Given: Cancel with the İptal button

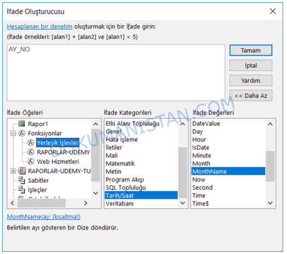Looking at the screenshot, I should (251, 65).
